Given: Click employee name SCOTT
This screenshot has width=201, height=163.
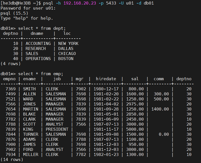Looking at the screenshot, I should click(x=29, y=124).
